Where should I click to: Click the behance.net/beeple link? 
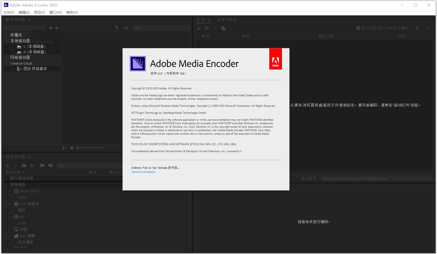(143, 172)
